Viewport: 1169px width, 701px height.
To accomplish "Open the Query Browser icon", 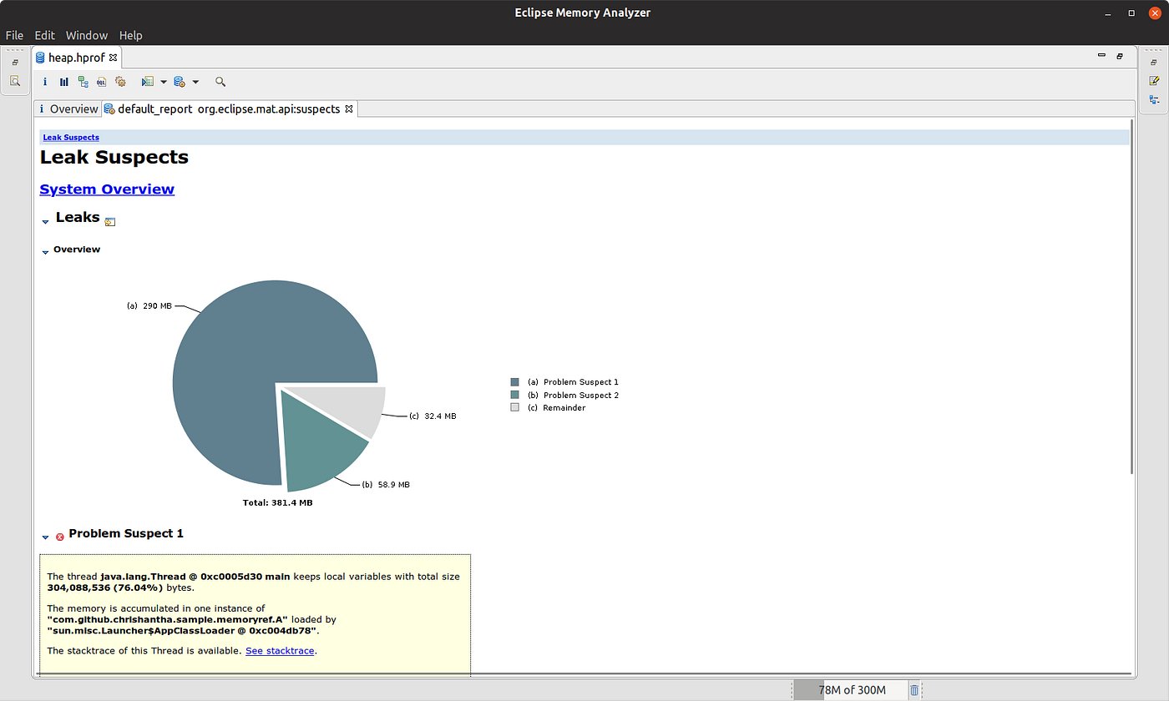I will (x=148, y=81).
